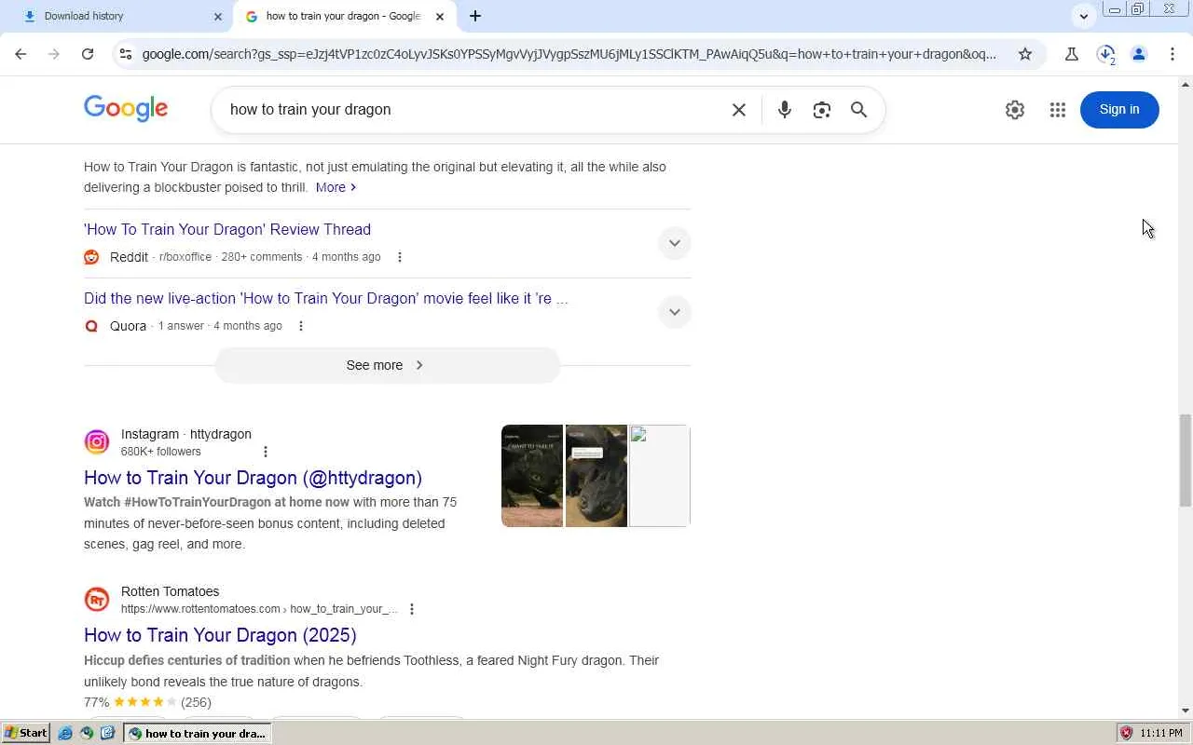Open more options for Quora result
This screenshot has height=745, width=1193.
[x=301, y=326]
